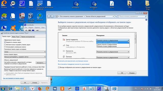Click the taskbar clock
Screen dimensions: 163x91
(x=157, y=89)
